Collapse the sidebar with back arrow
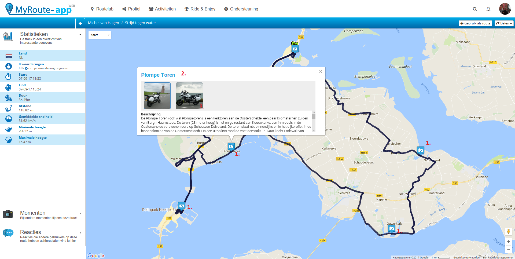The width and height of the screenshot is (515, 259). click(x=80, y=23)
